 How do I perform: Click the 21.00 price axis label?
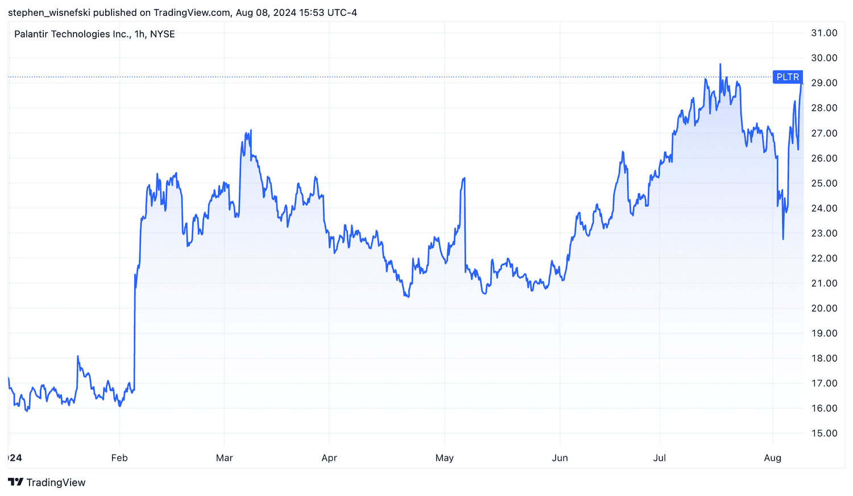(824, 283)
